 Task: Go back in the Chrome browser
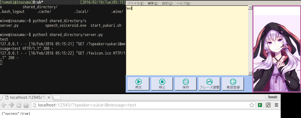4,105
